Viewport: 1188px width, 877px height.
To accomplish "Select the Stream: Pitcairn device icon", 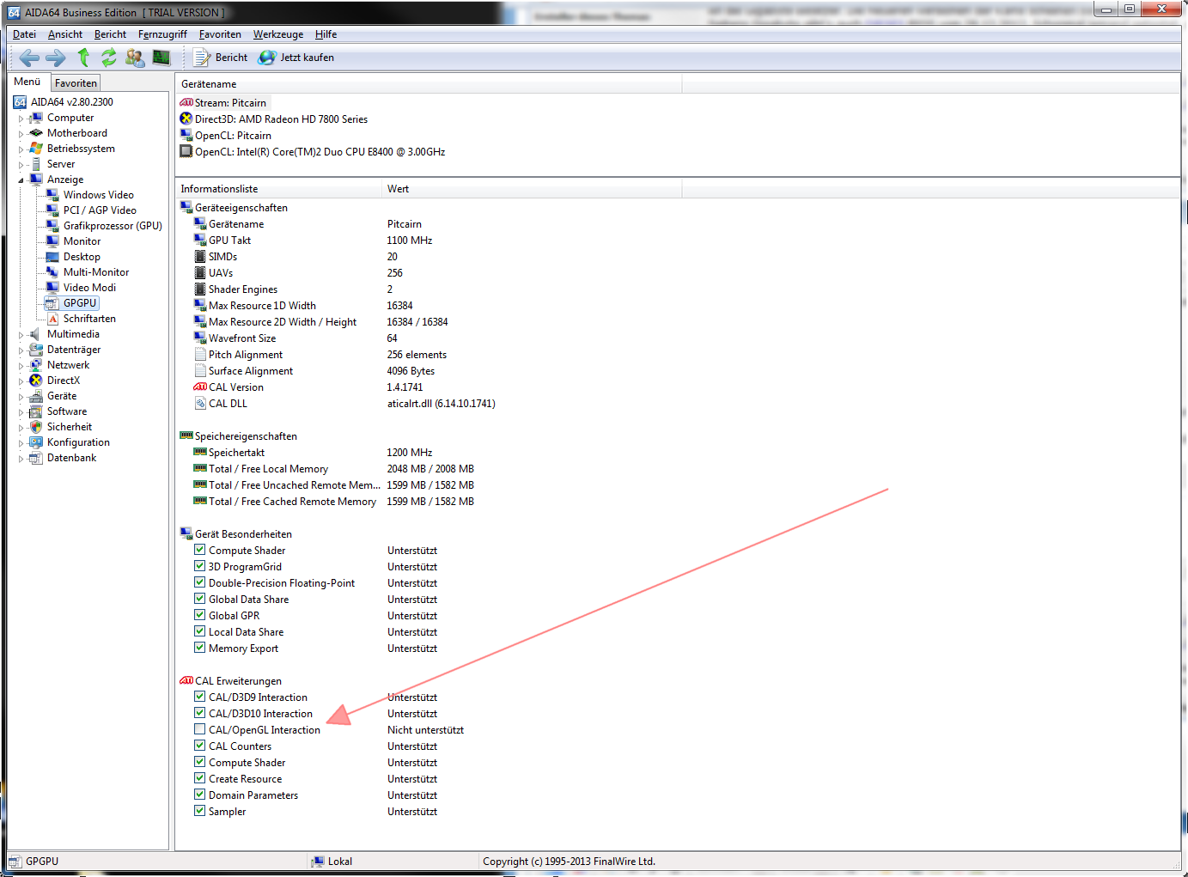I will (186, 103).
